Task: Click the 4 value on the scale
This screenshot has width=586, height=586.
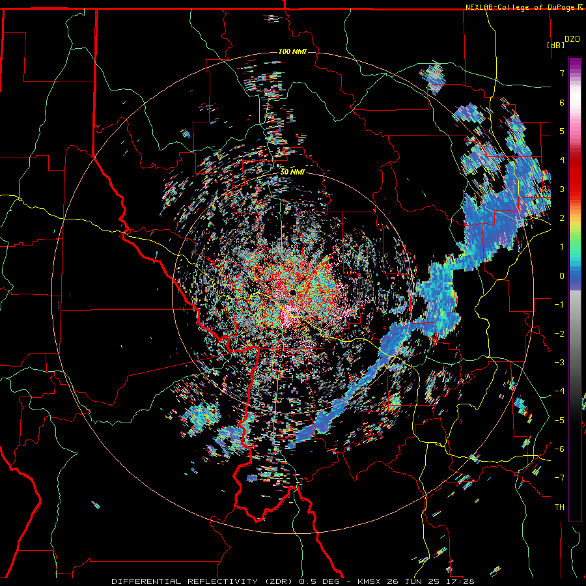Action: click(562, 160)
